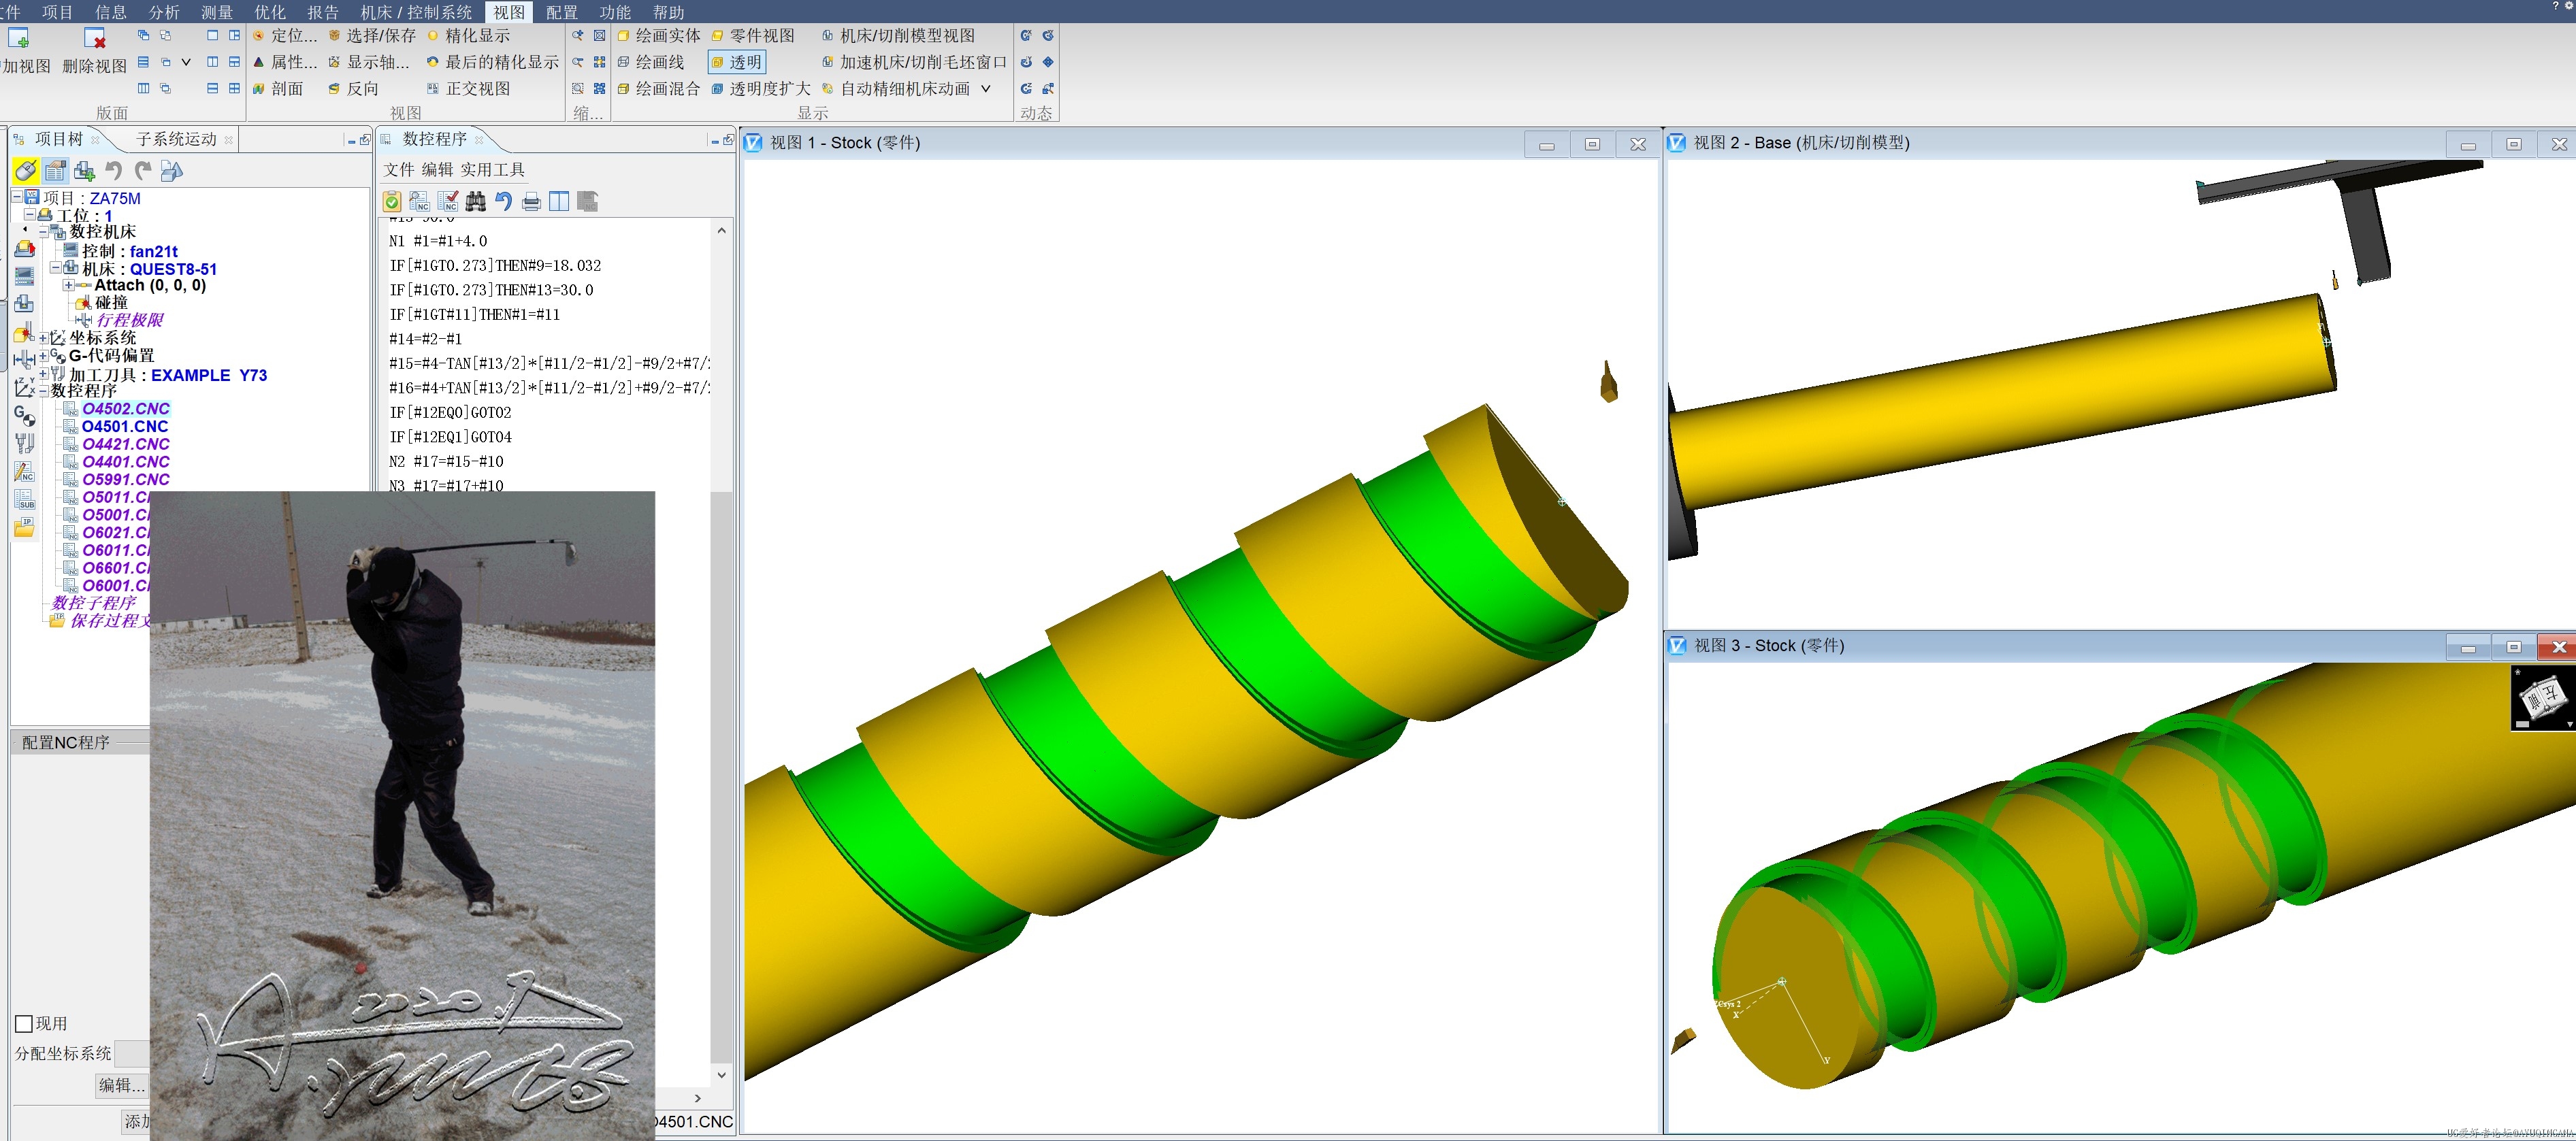Click the SUB subroutine icon in left sidebar
Screen dimensions: 2576x1141
coord(25,500)
